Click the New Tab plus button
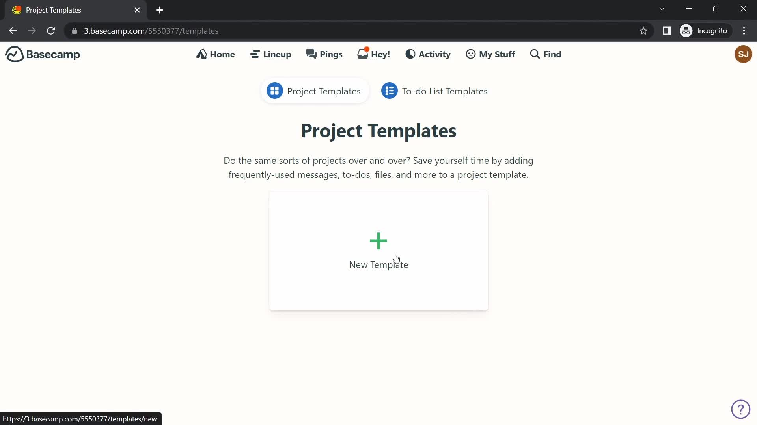Viewport: 757px width, 425px height. pos(159,10)
